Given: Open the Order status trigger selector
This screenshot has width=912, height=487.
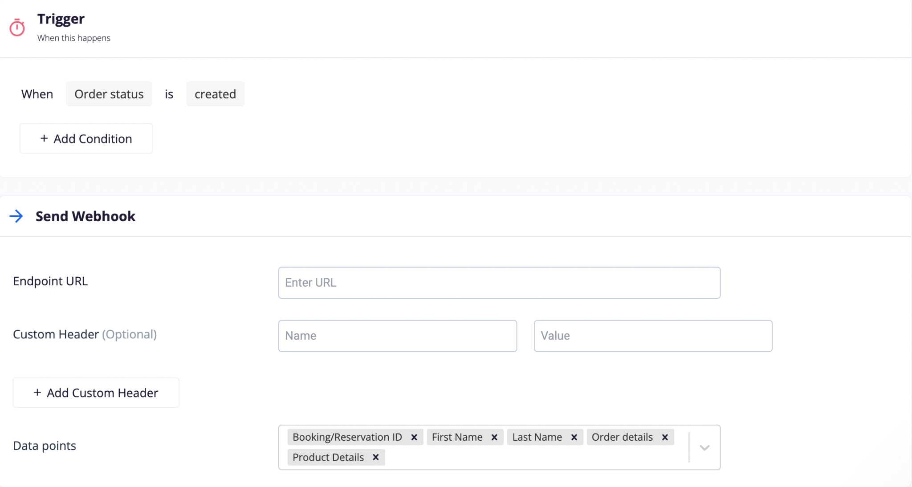Looking at the screenshot, I should 109,94.
